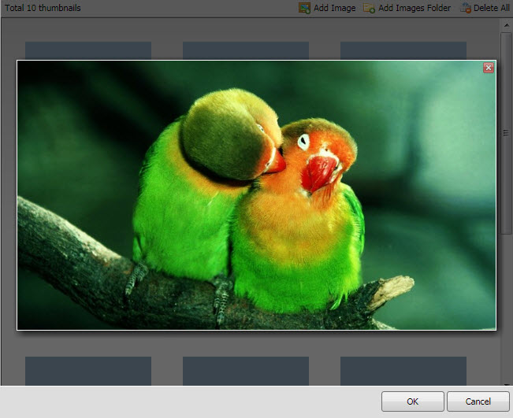
Task: Click the Cancel button
Action: [478, 401]
